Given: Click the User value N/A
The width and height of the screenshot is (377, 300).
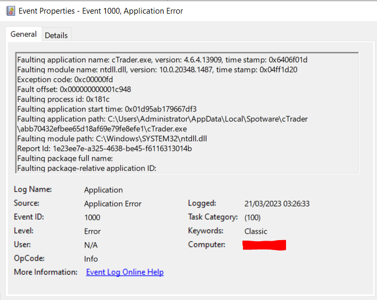Looking at the screenshot, I should click(x=91, y=245).
